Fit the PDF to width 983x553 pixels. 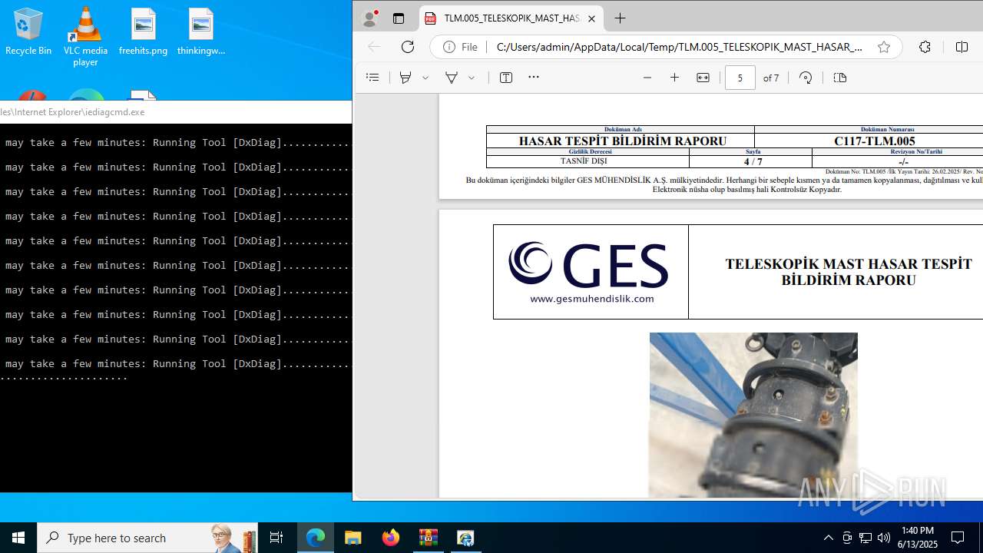(703, 78)
